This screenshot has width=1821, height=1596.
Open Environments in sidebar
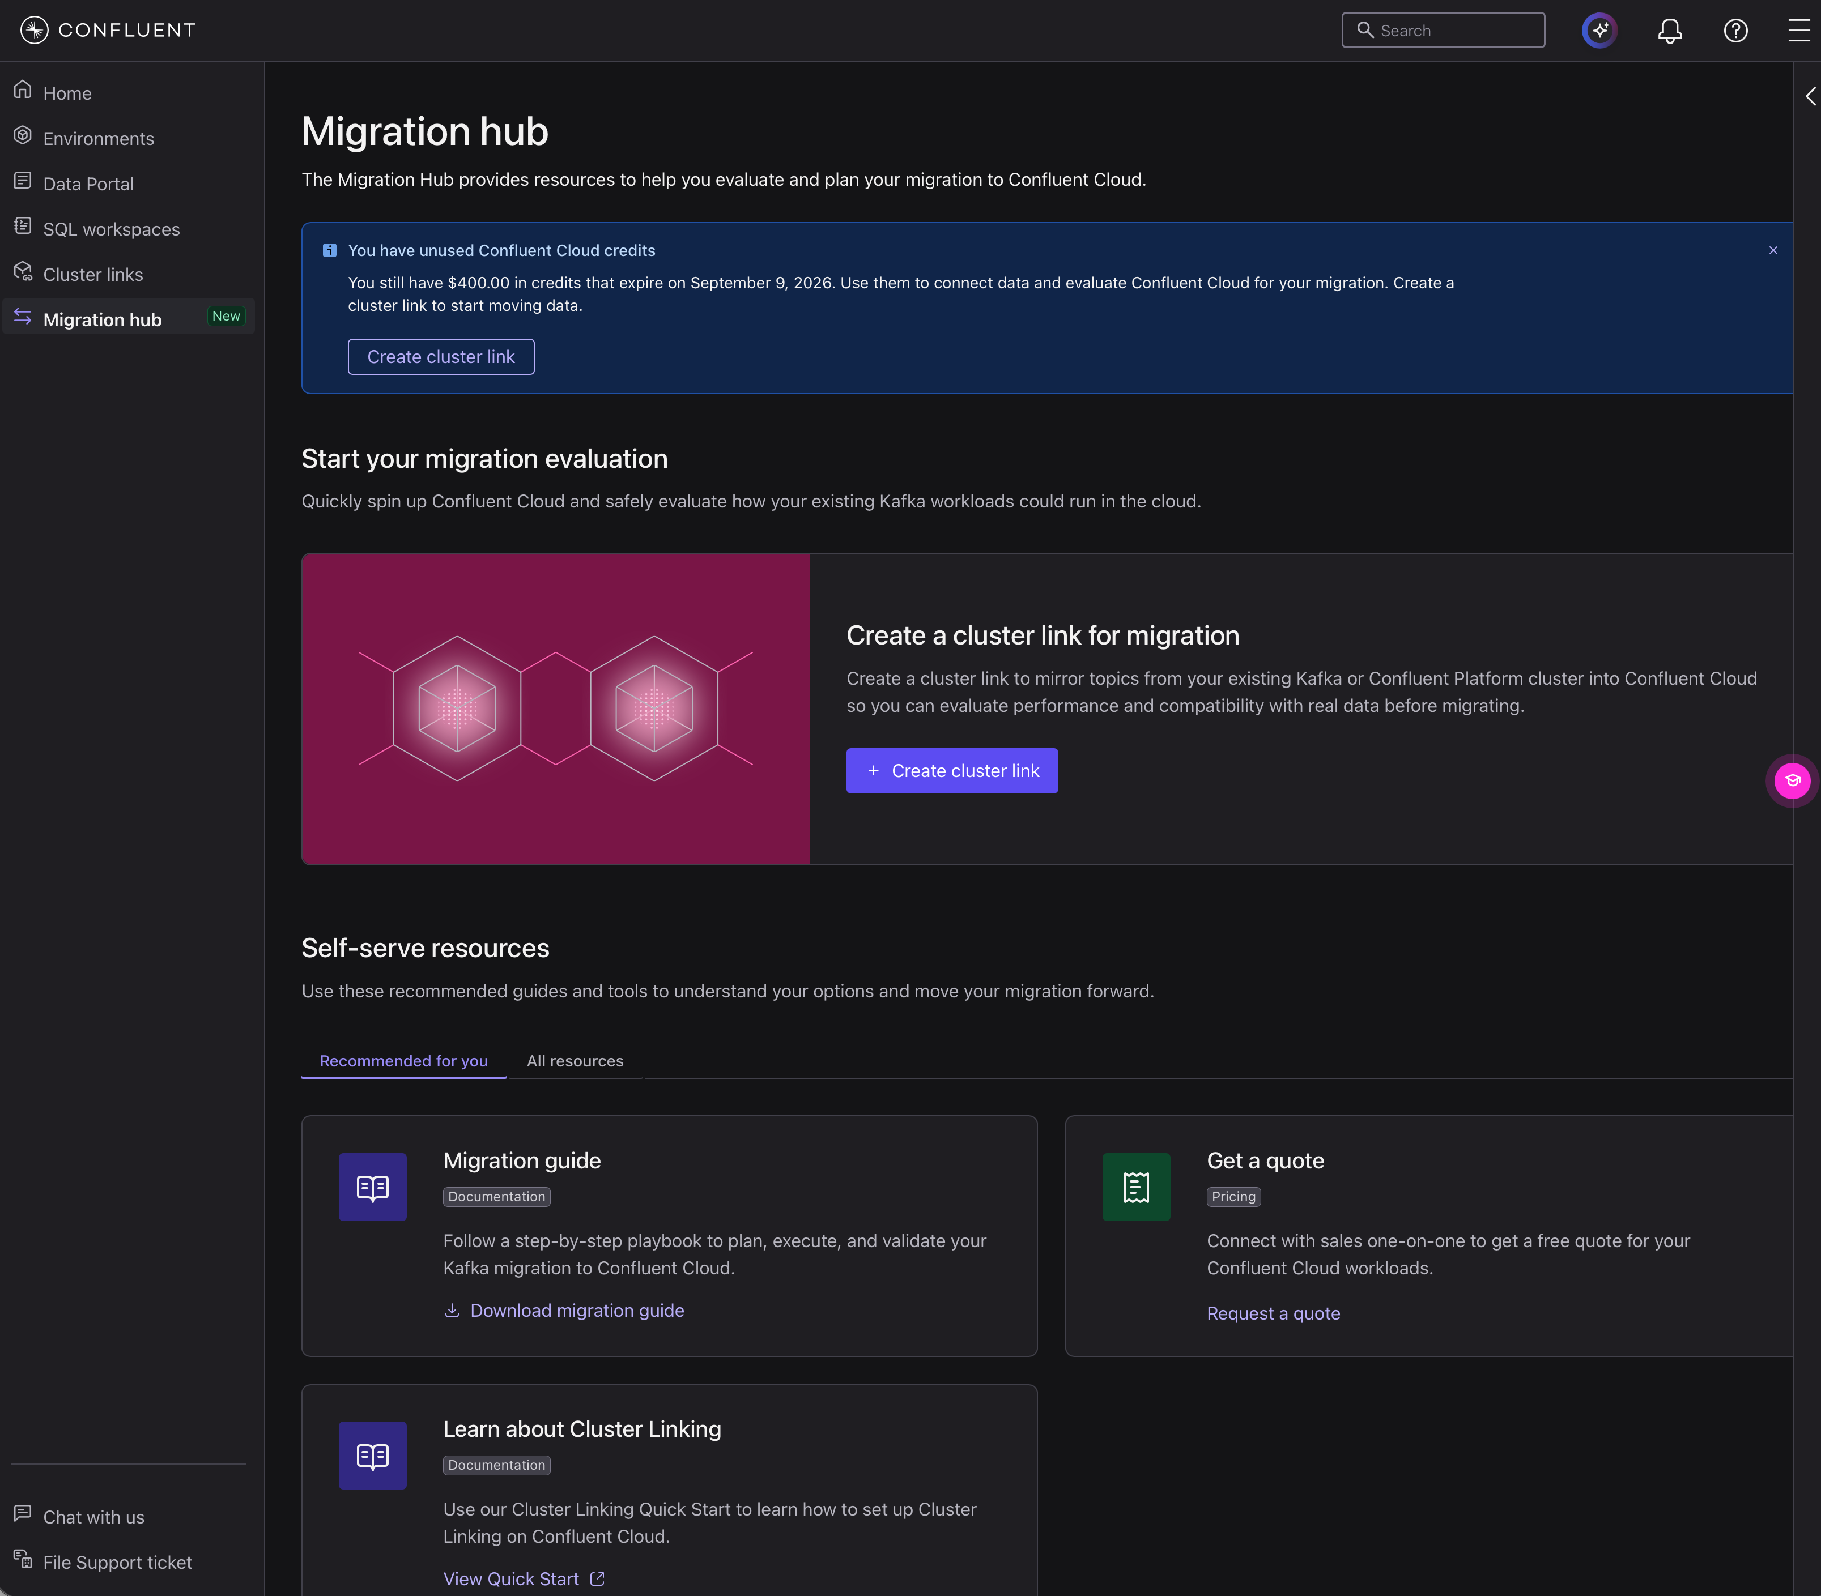pos(98,138)
